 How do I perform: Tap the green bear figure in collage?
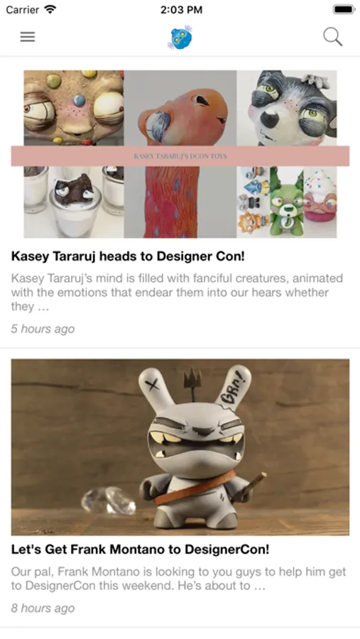point(287,202)
